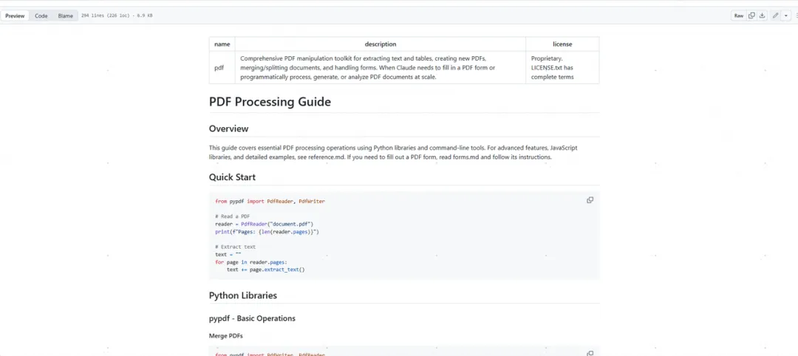Click the 'PDF Processing Guide' heading
The width and height of the screenshot is (798, 356).
pyautogui.click(x=270, y=102)
